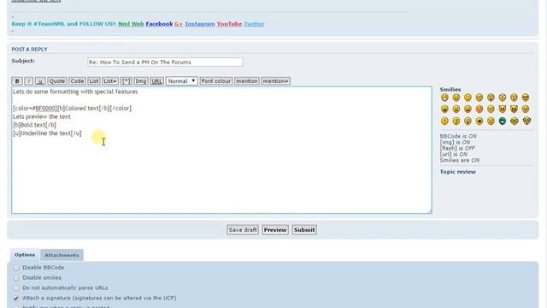Switch to the Options tab
Screen dimensions: 547x308
(25, 255)
